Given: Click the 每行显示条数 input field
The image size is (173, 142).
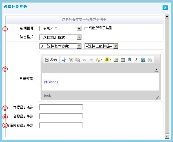Looking at the screenshot, I should 61,107.
